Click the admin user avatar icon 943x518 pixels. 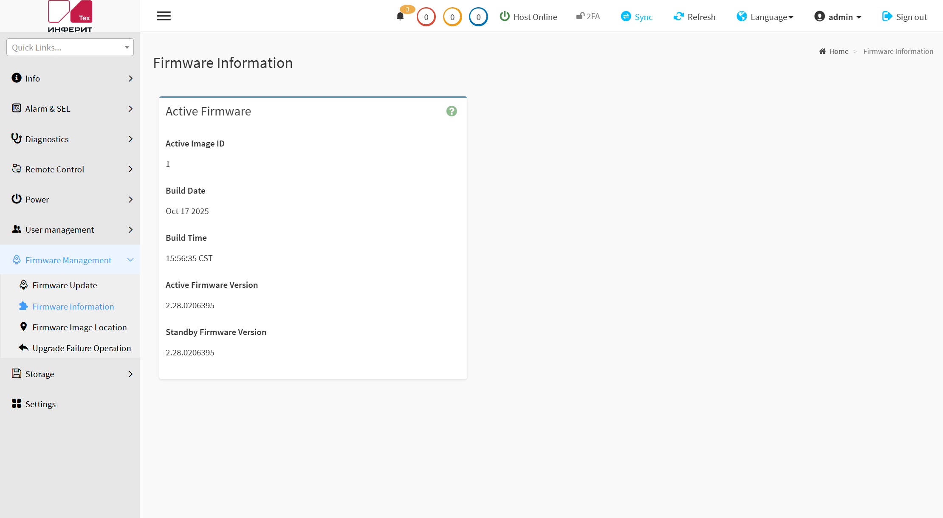pos(819,17)
